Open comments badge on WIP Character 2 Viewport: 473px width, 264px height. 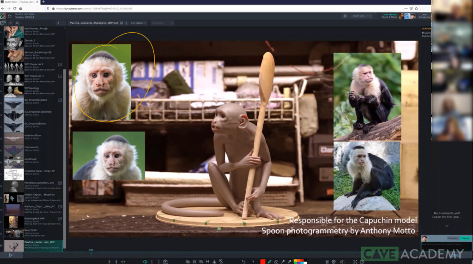coord(60,65)
